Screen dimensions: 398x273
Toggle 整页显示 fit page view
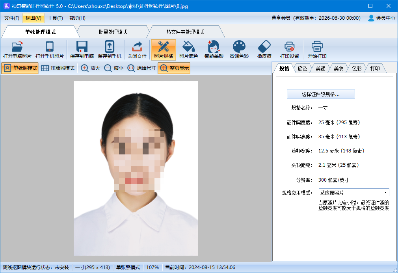point(174,68)
